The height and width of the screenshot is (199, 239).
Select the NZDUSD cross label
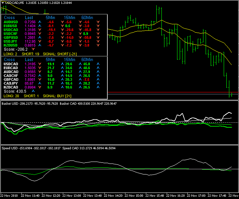[x=11, y=45]
